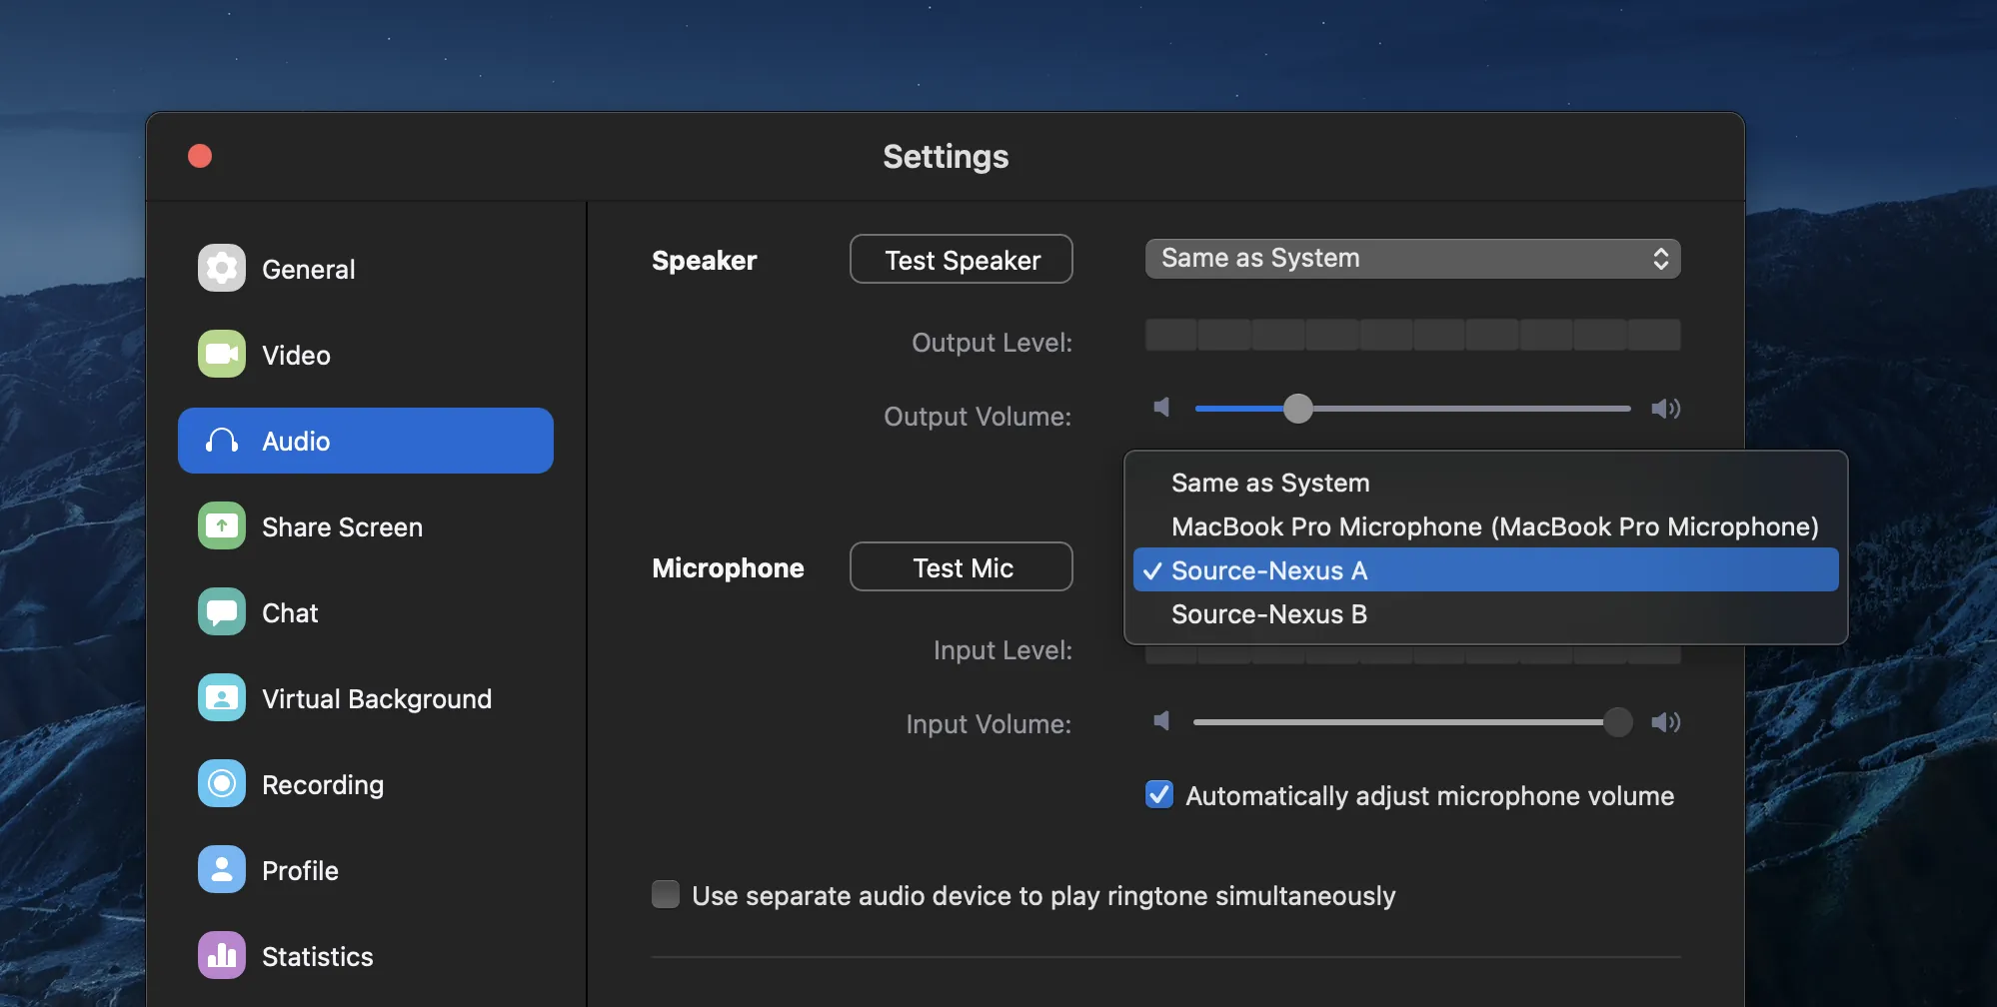
Task: Open the Profile settings section
Action: tap(366, 870)
